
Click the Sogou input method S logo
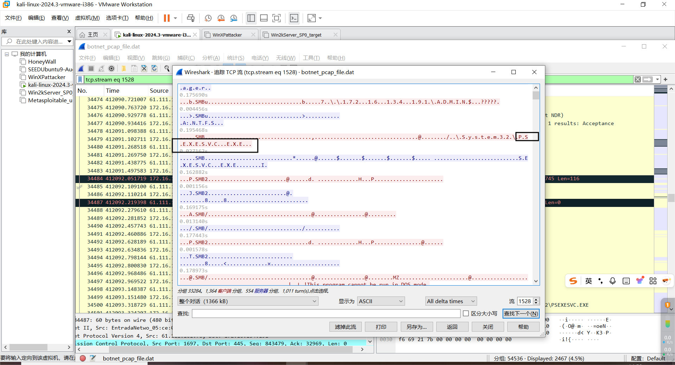[573, 281]
